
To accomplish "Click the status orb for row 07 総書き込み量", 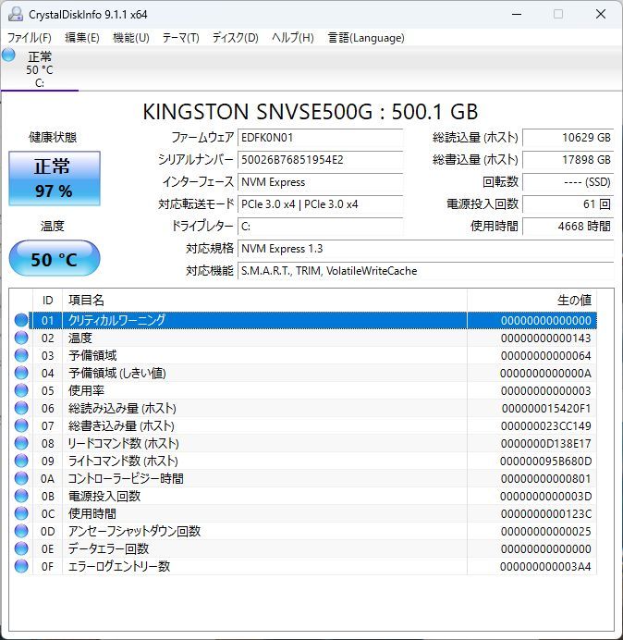I will tap(21, 425).
